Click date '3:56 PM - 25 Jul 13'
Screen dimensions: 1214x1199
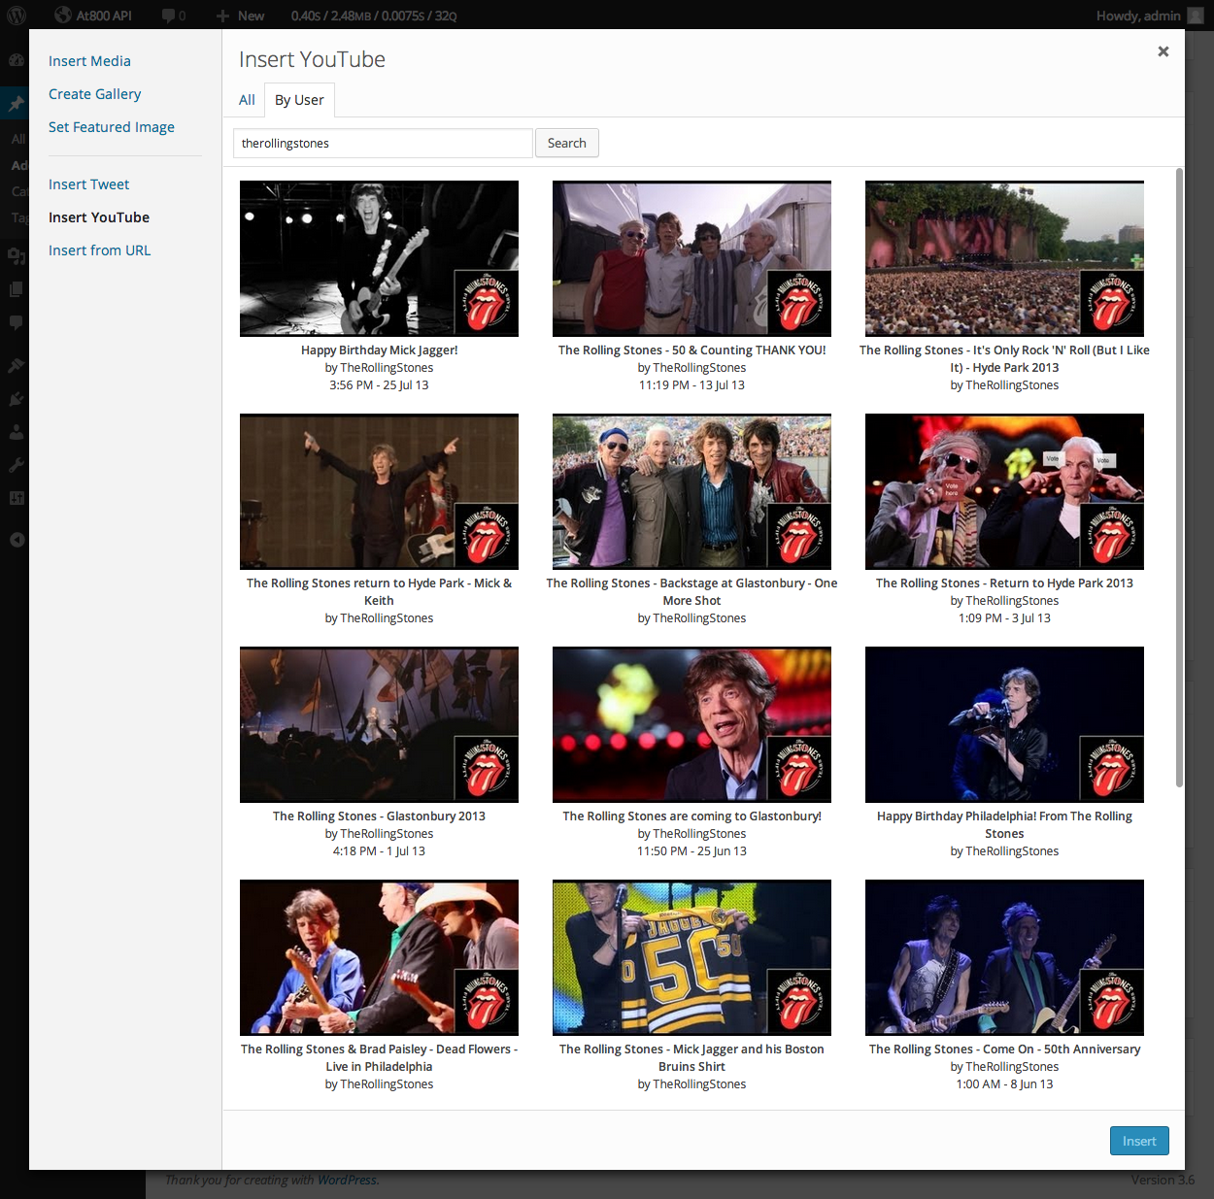pyautogui.click(x=379, y=385)
